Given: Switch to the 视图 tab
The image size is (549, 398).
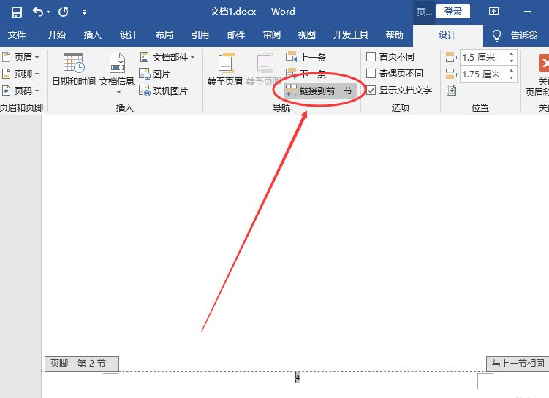Looking at the screenshot, I should [307, 35].
